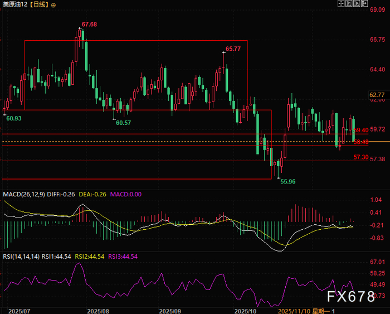Click the DEA:-0.26 value
390x314 pixels.
[92, 194]
